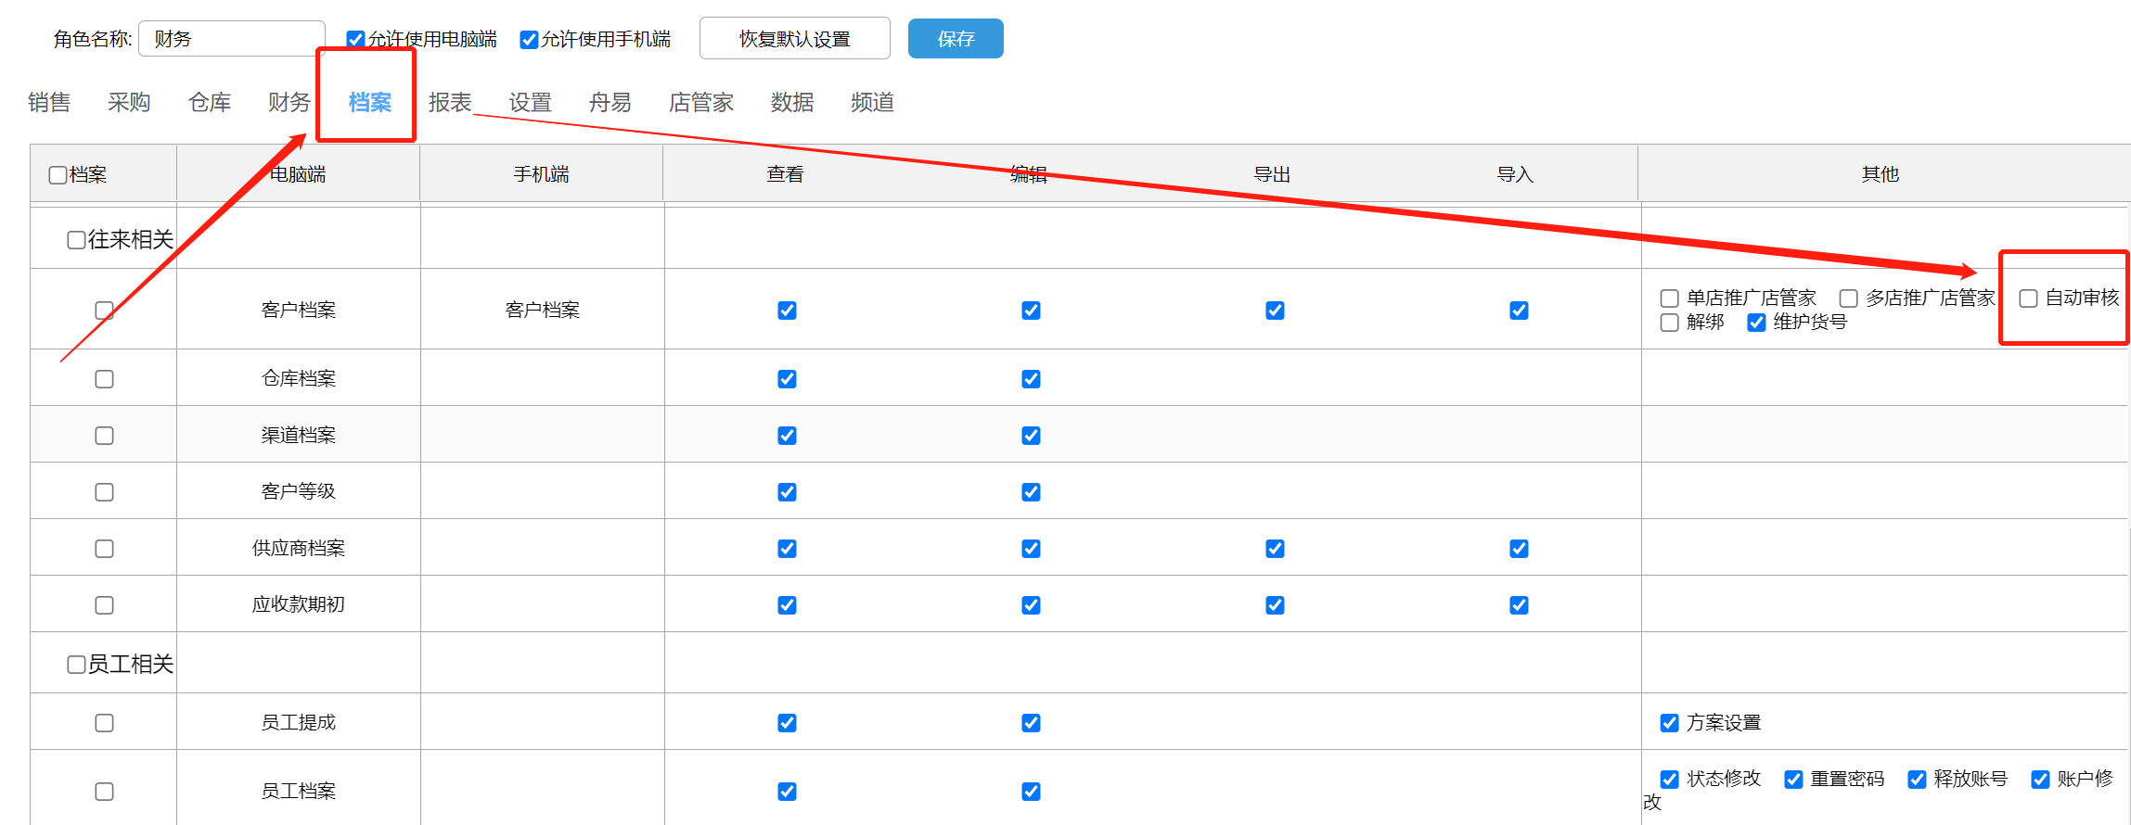Image resolution: width=2131 pixels, height=825 pixels.
Task: Check the 往来相关 group checkbox
Action: (76, 241)
